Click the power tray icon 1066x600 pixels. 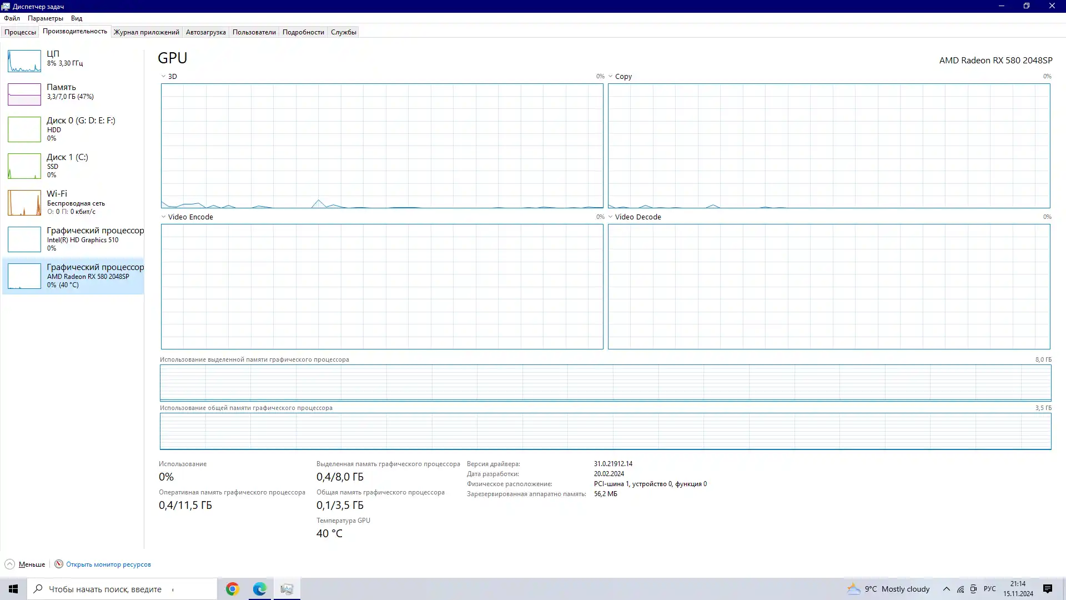[x=973, y=589]
